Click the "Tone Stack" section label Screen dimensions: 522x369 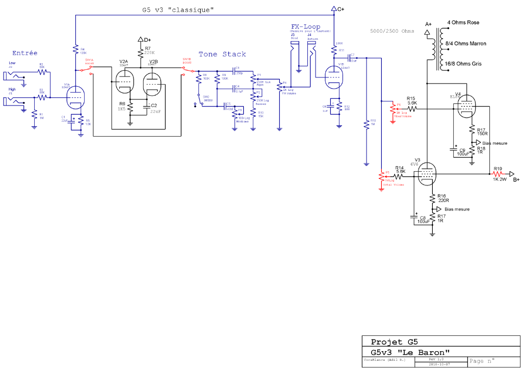[x=222, y=54]
